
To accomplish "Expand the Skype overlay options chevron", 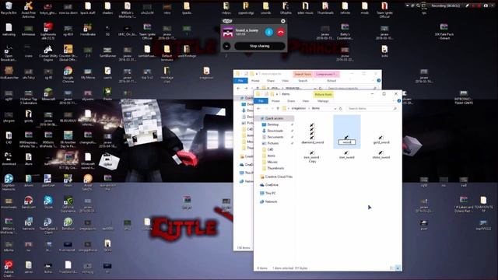I will (226, 46).
